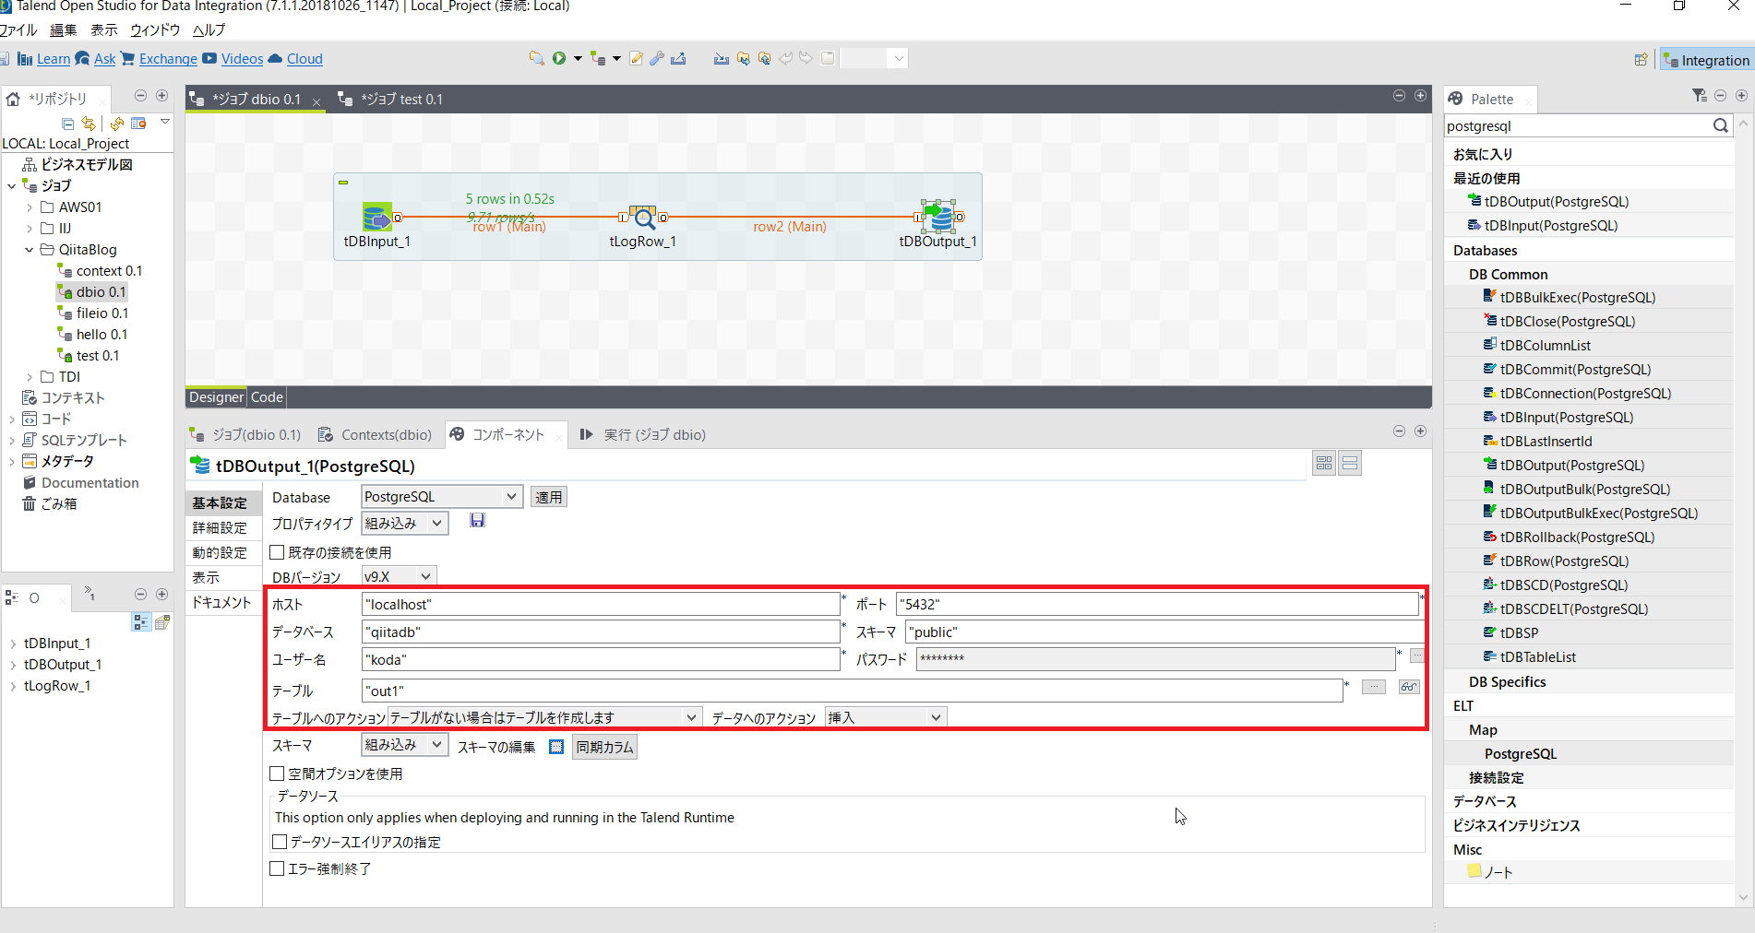Click the Integration perspective button
The width and height of the screenshot is (1755, 933).
pos(1706,60)
